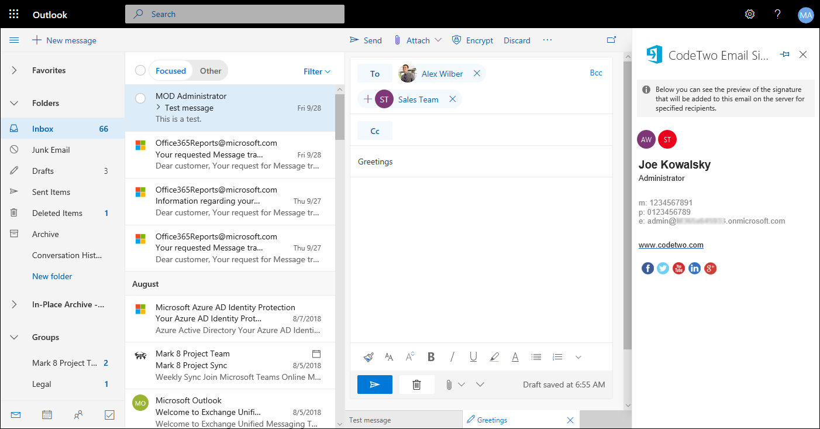Screen dimensions: 820x429
Task: Close the CodeTwo Email Signatures panel
Action: click(x=803, y=54)
